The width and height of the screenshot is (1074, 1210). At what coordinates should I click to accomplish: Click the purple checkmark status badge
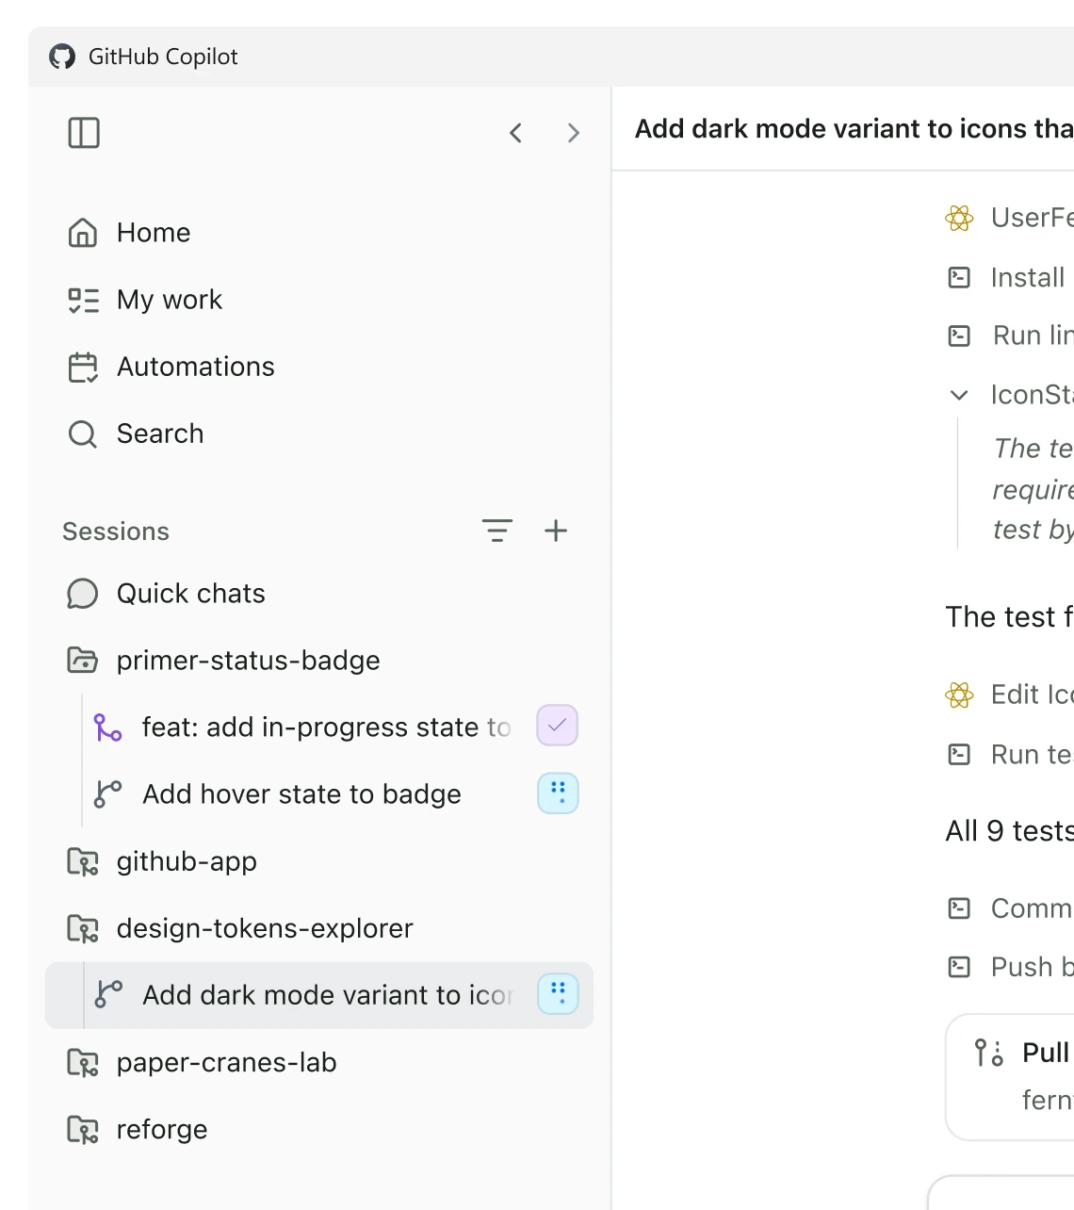click(x=558, y=726)
